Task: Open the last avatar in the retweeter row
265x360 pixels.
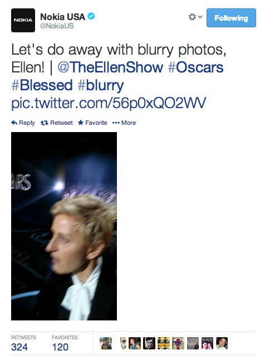Action: (x=222, y=343)
